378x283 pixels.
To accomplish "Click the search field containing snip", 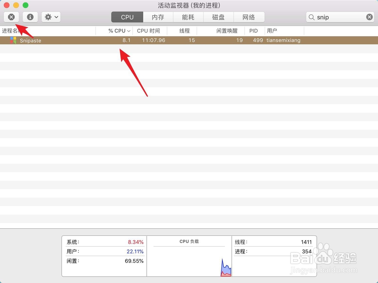I will coord(340,17).
